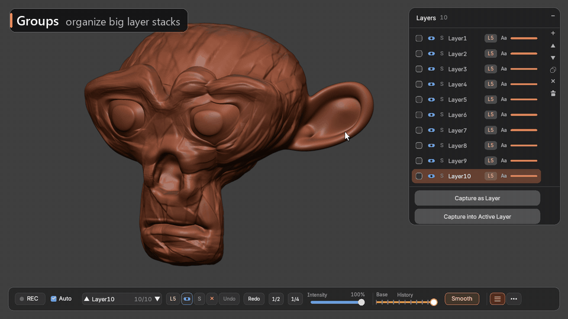Click the Layer2 orange strength slider
This screenshot has width=568, height=319.
point(524,54)
